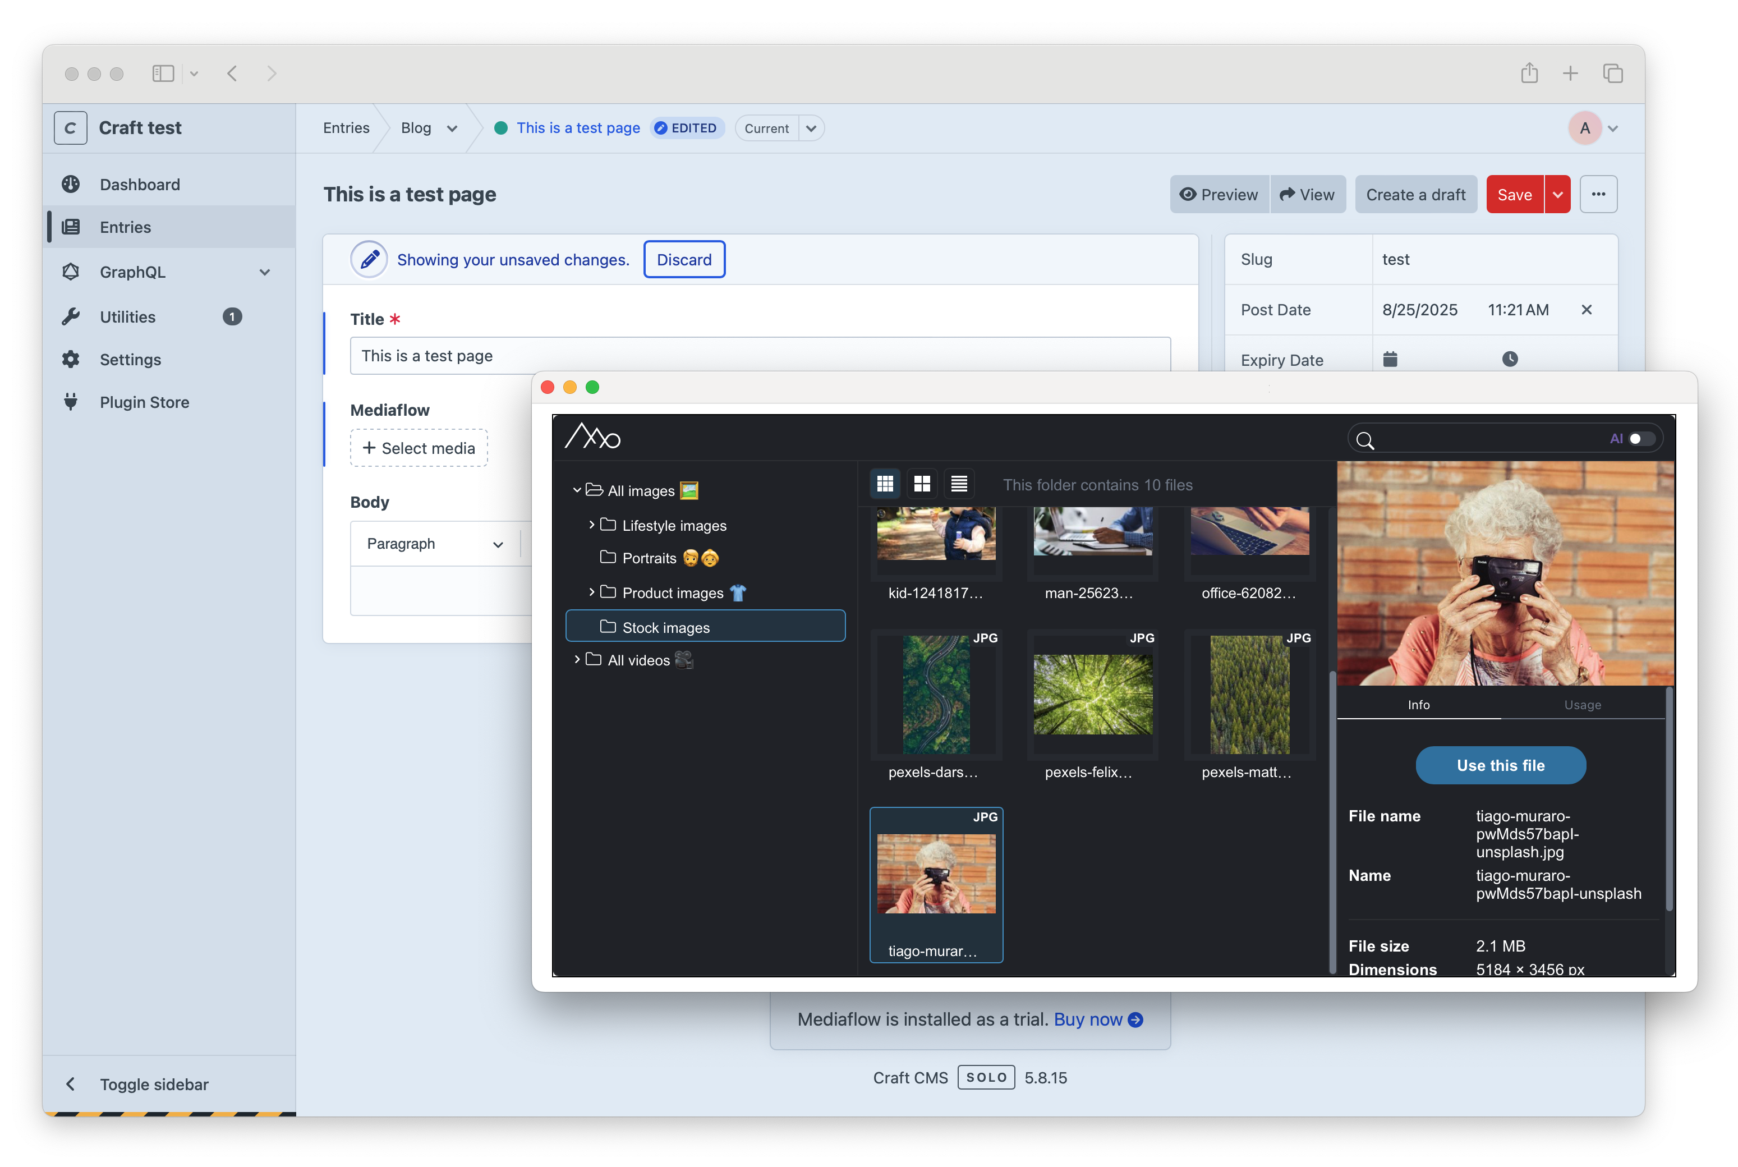Click the Use this file button

(x=1500, y=765)
